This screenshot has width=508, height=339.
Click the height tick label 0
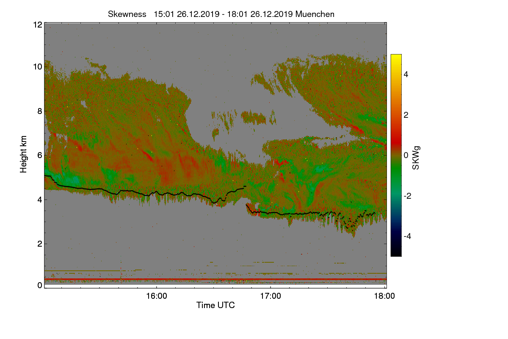click(39, 285)
